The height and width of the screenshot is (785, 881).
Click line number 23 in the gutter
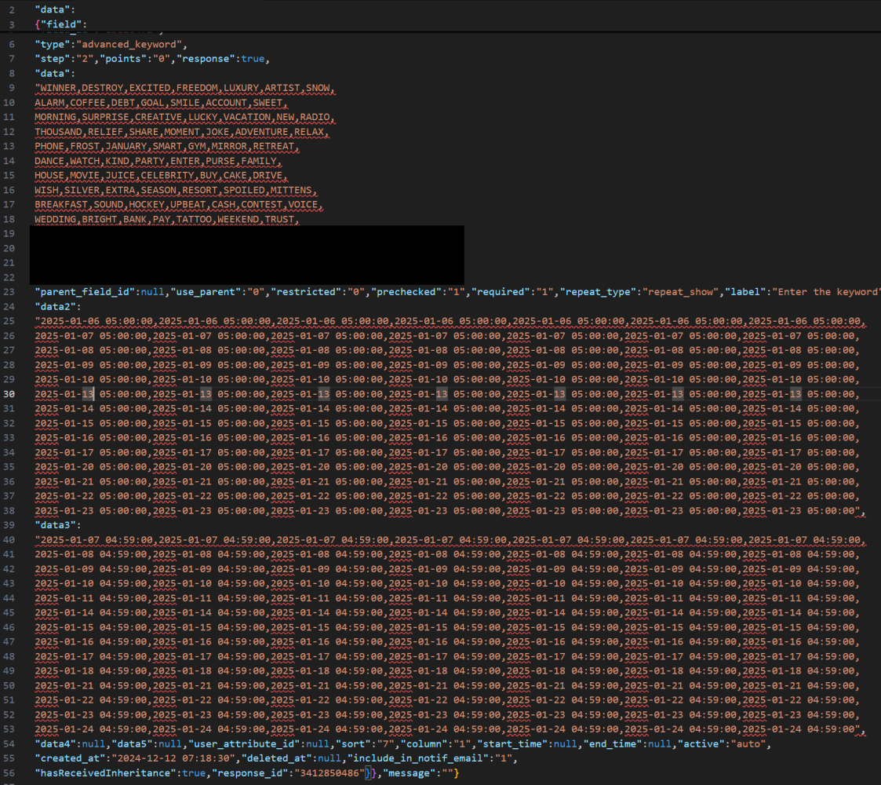[x=9, y=292]
